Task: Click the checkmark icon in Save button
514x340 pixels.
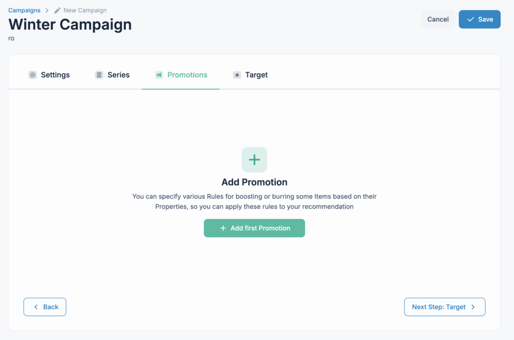Action: (x=470, y=19)
